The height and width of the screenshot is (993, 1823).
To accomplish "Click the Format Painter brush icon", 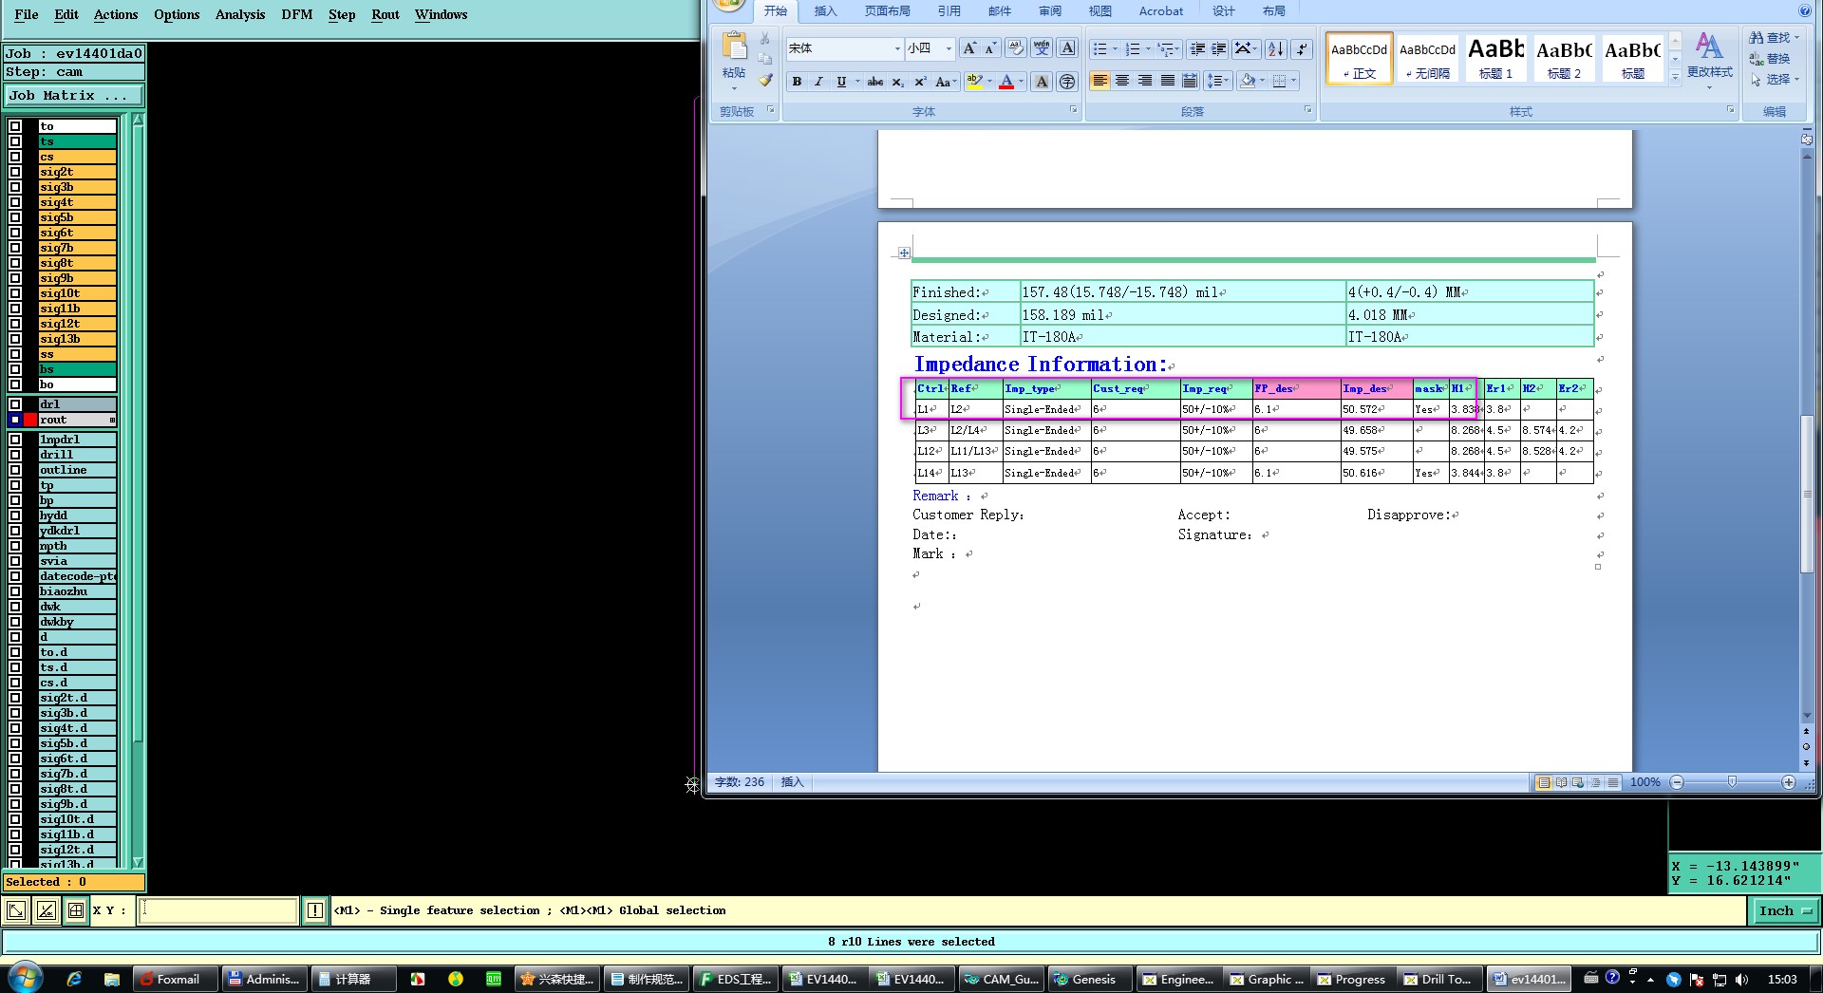I will click(765, 80).
